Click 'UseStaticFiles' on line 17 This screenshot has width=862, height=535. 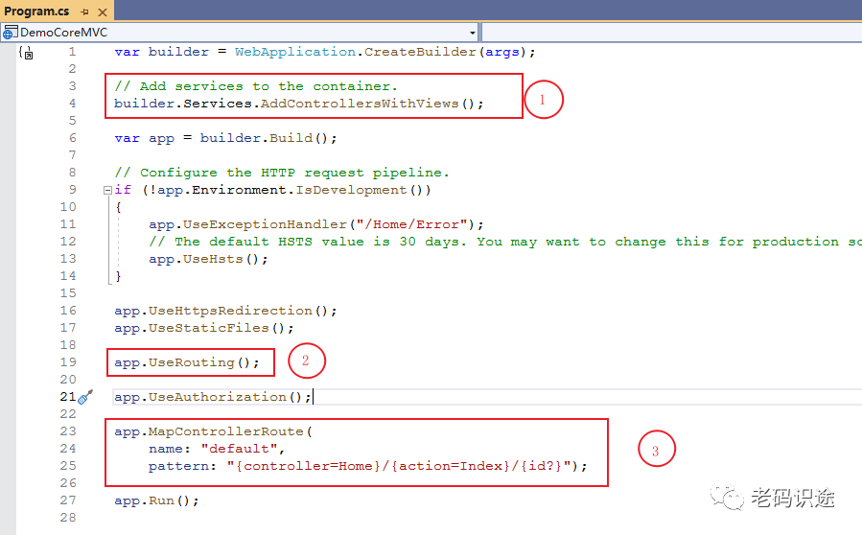pos(209,328)
